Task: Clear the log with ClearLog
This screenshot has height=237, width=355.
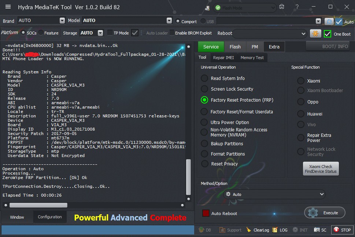Action: coord(258,230)
